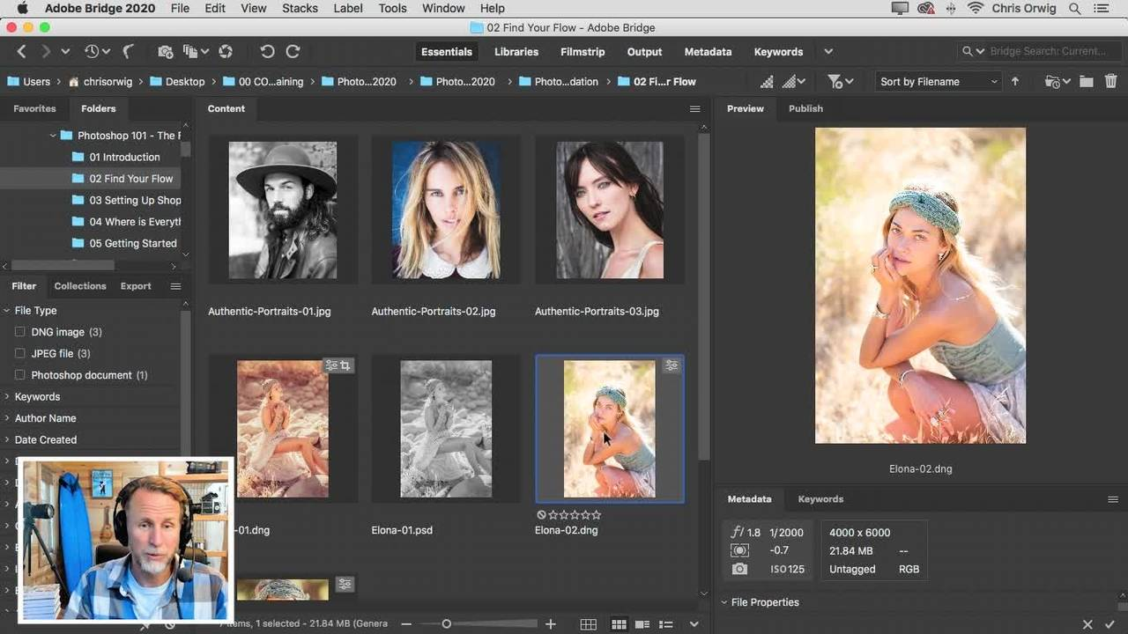The width and height of the screenshot is (1128, 634).
Task: Tick the Photoshop document filter checkbox
Action: pos(19,375)
